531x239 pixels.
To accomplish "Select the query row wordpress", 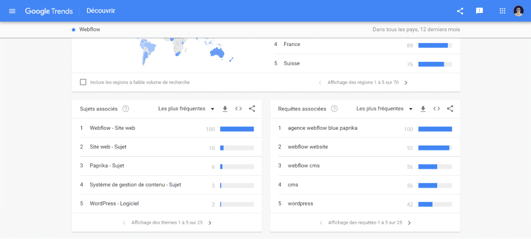I will pos(365,204).
